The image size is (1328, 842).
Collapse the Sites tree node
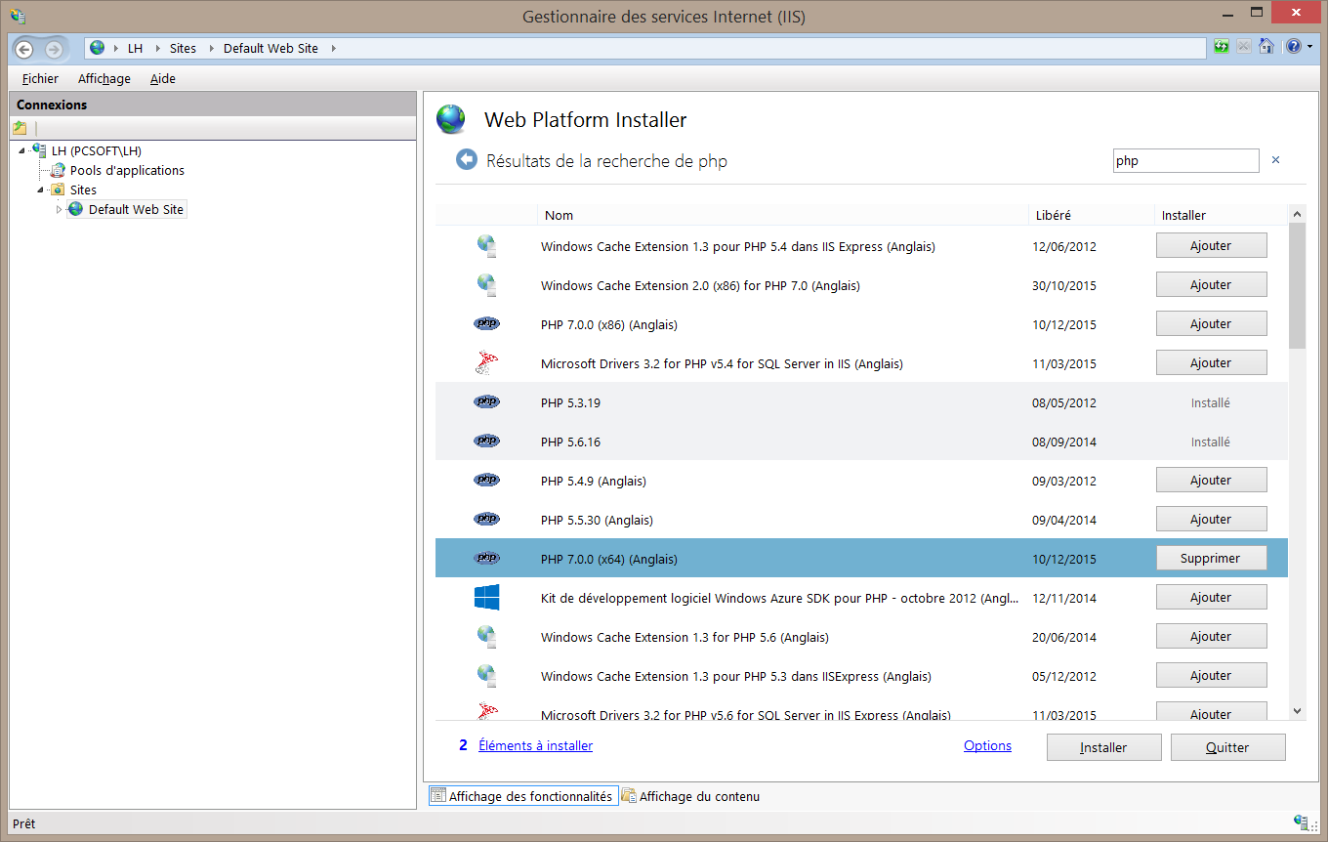coord(41,189)
